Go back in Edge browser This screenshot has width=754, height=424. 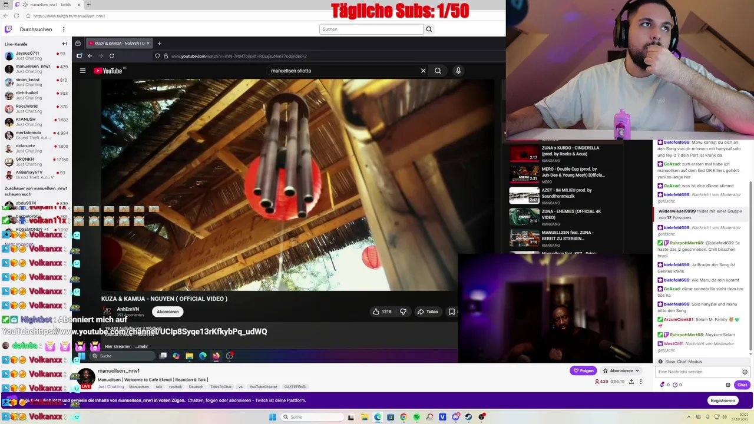[x=6, y=16]
